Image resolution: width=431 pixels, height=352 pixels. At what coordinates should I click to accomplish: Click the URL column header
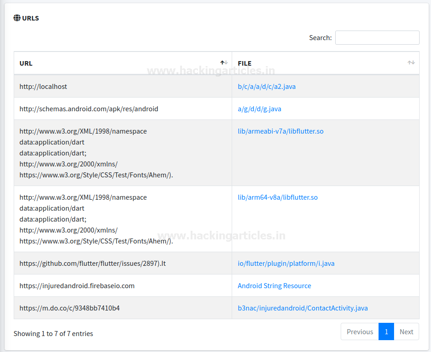pyautogui.click(x=26, y=63)
